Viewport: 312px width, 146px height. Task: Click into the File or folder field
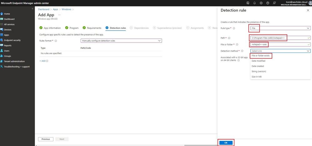click(280, 44)
